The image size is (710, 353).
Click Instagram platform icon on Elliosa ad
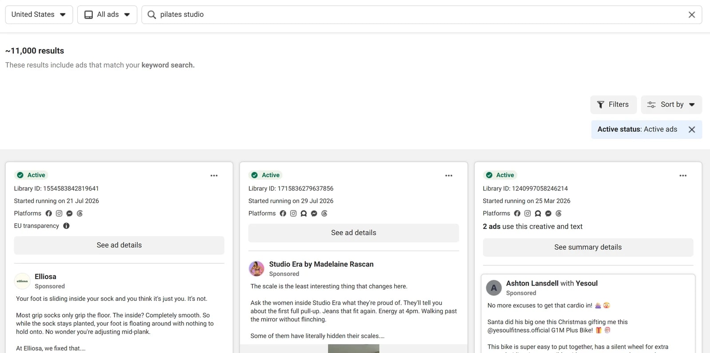(59, 213)
